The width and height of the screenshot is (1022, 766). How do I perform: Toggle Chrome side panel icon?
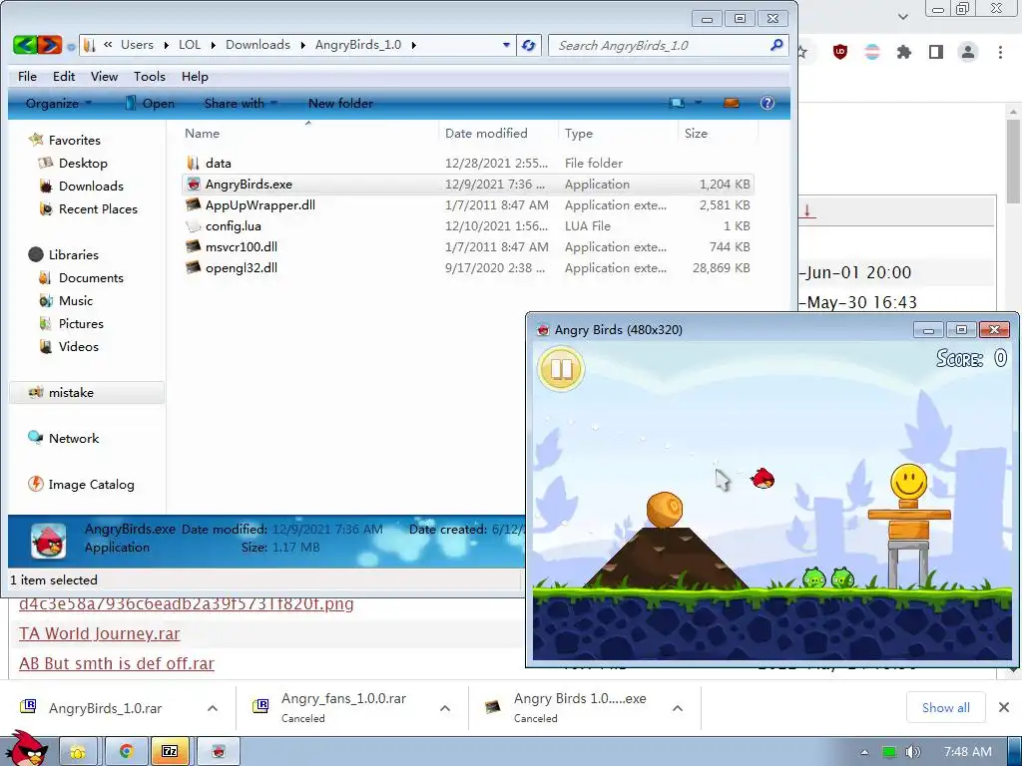(936, 52)
